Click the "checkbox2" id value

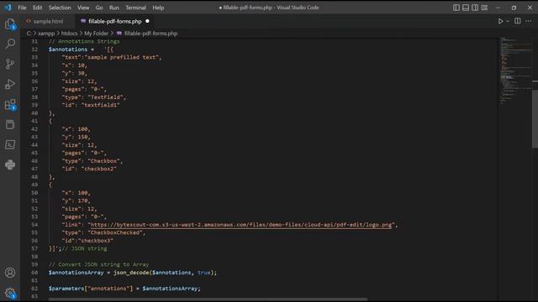[99, 169]
